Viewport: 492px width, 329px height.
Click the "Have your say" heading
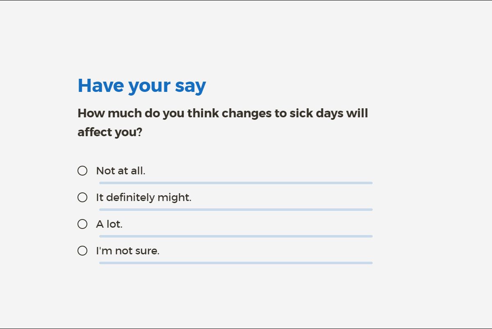tap(141, 85)
